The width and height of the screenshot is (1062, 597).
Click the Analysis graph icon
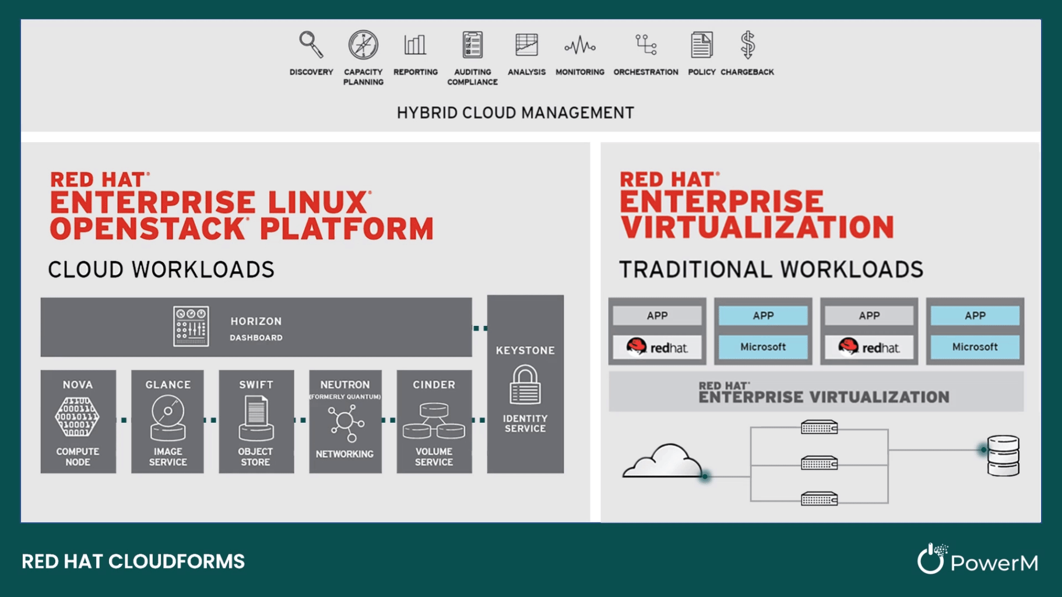point(526,45)
